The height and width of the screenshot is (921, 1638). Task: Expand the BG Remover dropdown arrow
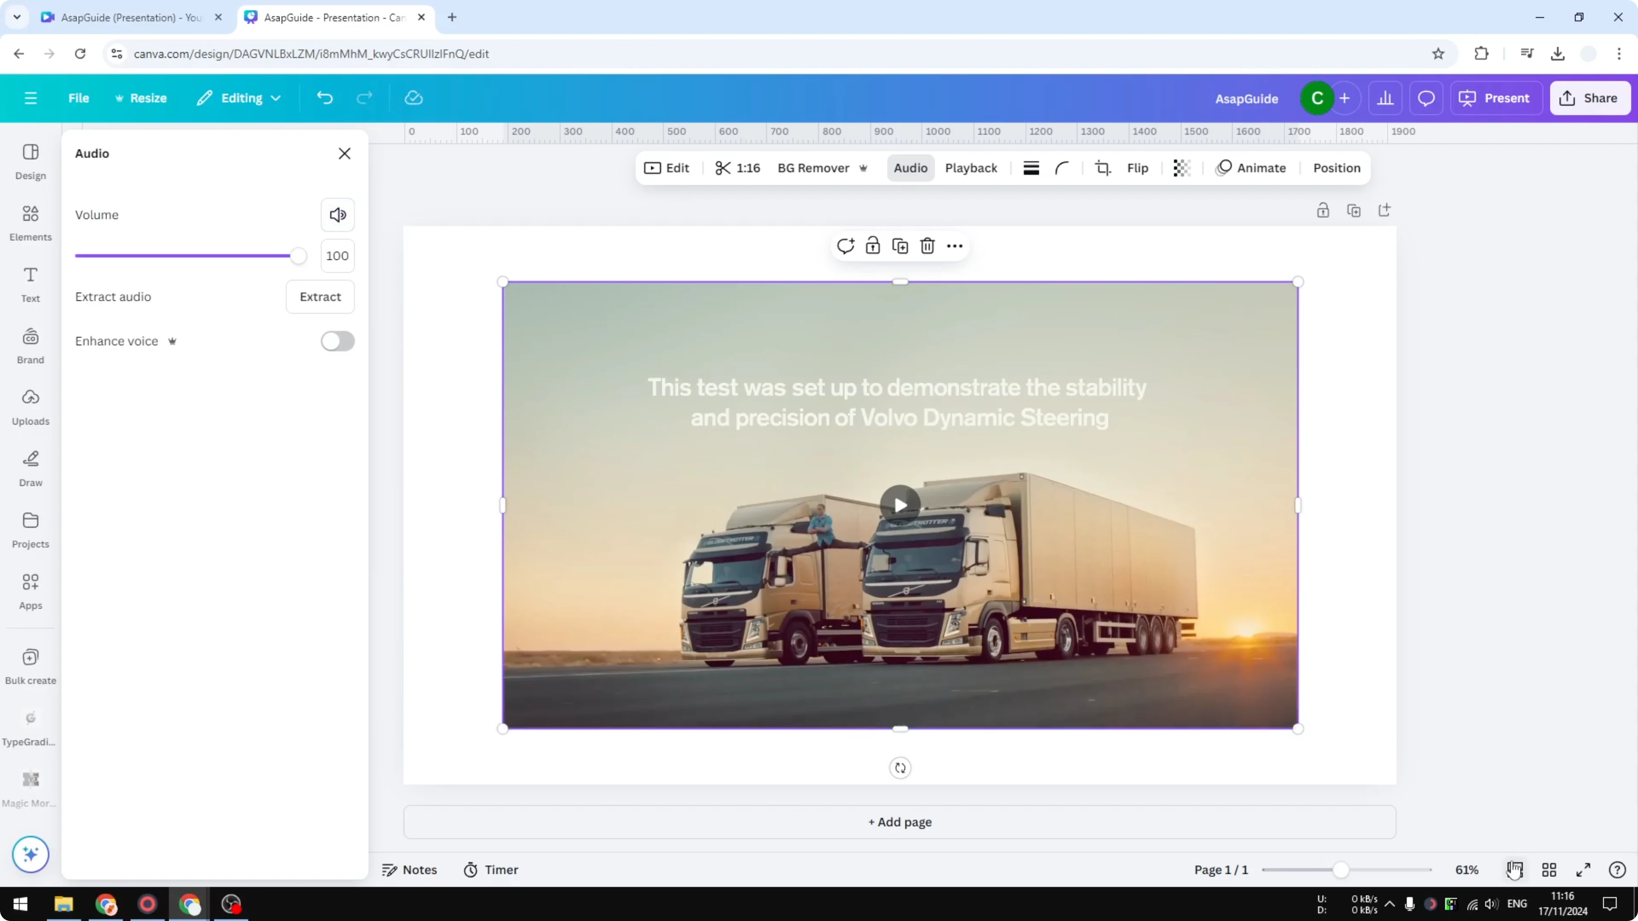[x=864, y=168]
